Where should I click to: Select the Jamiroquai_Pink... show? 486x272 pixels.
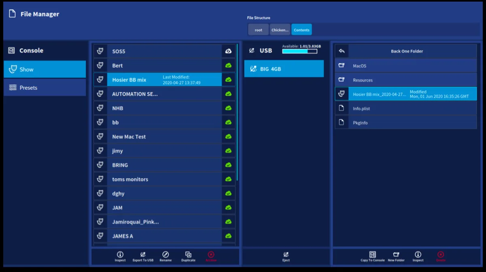(x=164, y=221)
